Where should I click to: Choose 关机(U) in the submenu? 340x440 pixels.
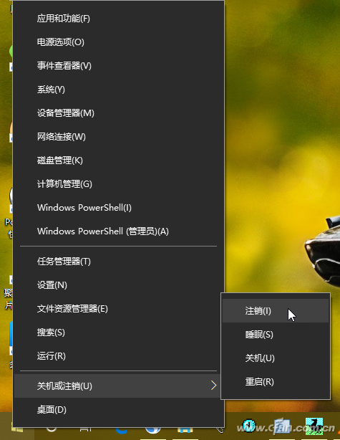[276, 358]
